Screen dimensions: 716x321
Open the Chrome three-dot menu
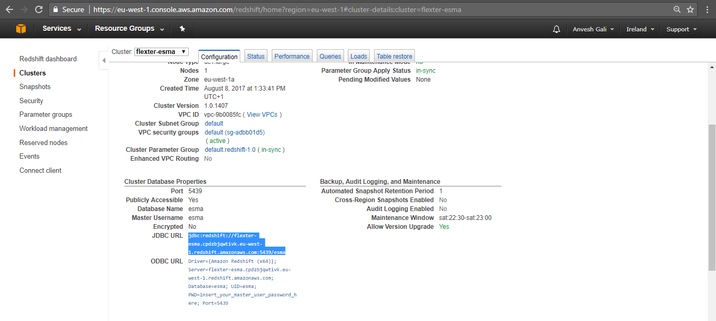click(x=706, y=9)
